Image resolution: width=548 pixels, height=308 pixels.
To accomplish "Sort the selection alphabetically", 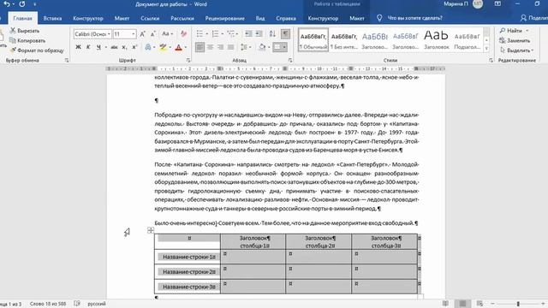I will [272, 34].
